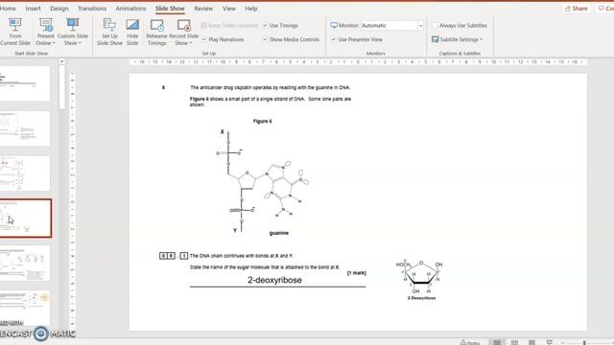
Task: Select slide thumbnail below highlighted one
Action: pos(24,264)
